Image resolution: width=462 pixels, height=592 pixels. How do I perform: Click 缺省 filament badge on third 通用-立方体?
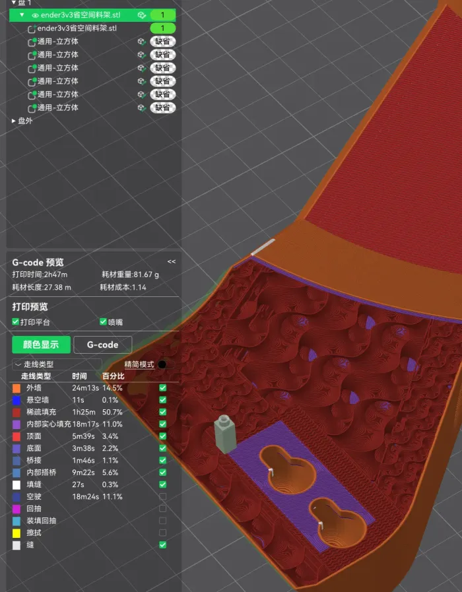pos(162,68)
